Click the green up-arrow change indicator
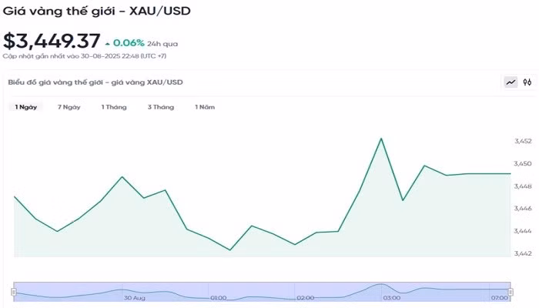The width and height of the screenshot is (539, 308). 106,42
